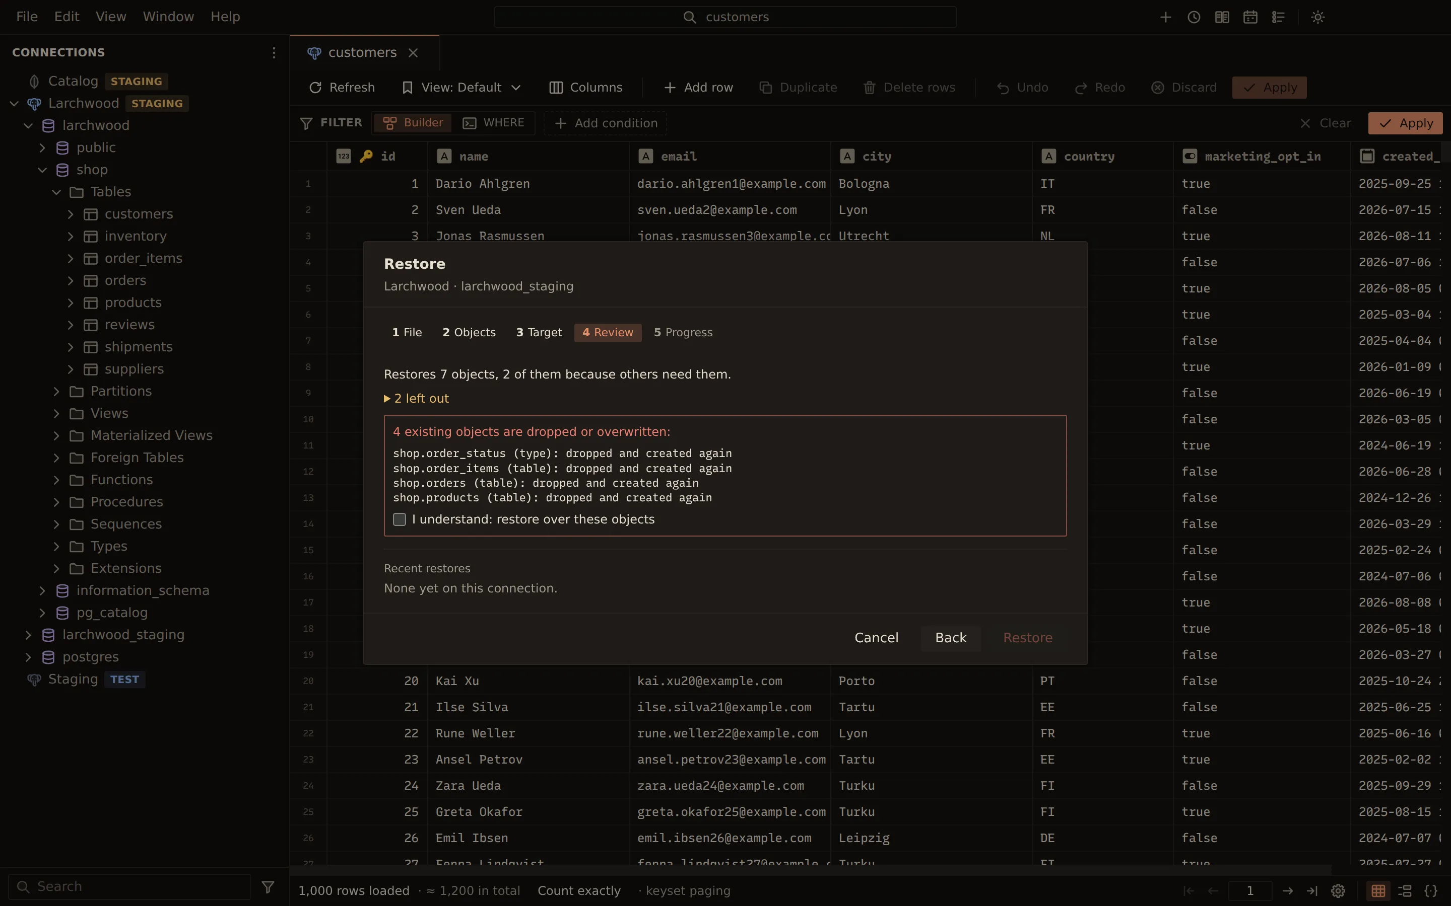Screen dimensions: 1451x906
Task: Select the postgres database in tree
Action: (91, 657)
